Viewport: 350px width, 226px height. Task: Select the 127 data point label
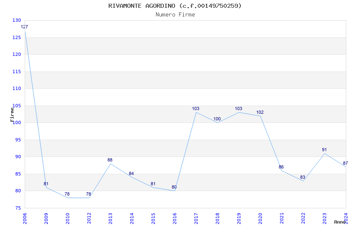tap(24, 27)
